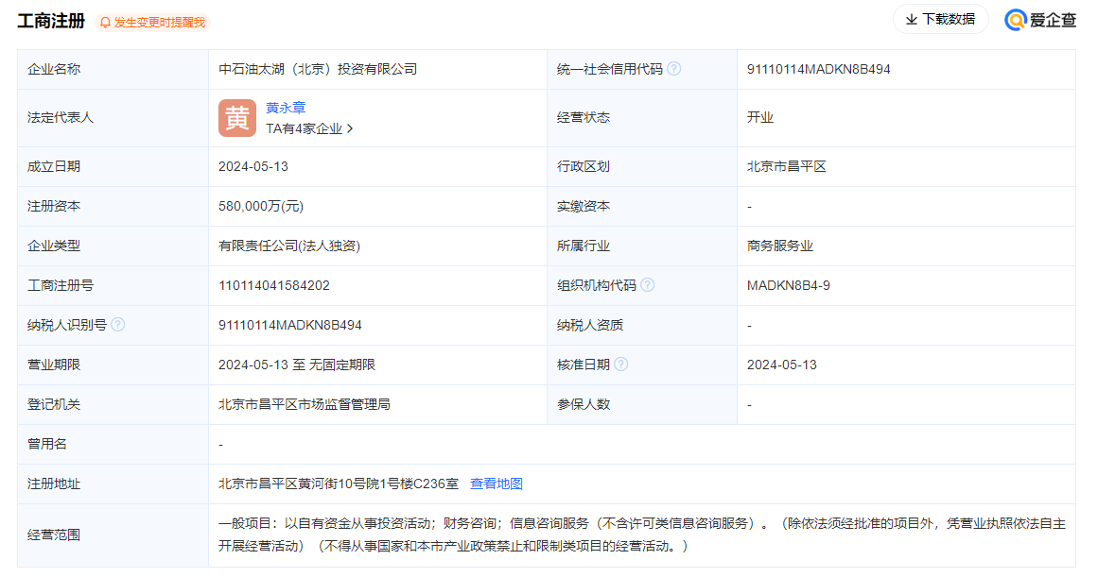This screenshot has width=1098, height=577.
Task: Click address 北京市昌平区黄河街10号院1号楼C236室
Action: point(339,484)
